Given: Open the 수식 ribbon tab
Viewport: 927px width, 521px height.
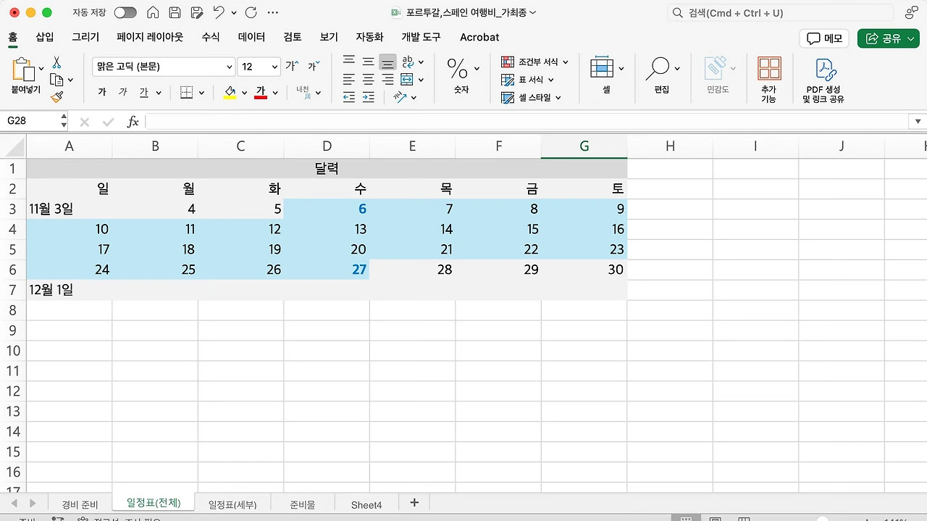Looking at the screenshot, I should (211, 37).
